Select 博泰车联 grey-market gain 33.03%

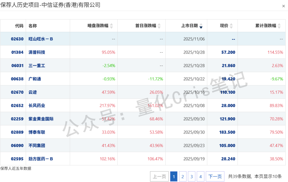coord(108,132)
